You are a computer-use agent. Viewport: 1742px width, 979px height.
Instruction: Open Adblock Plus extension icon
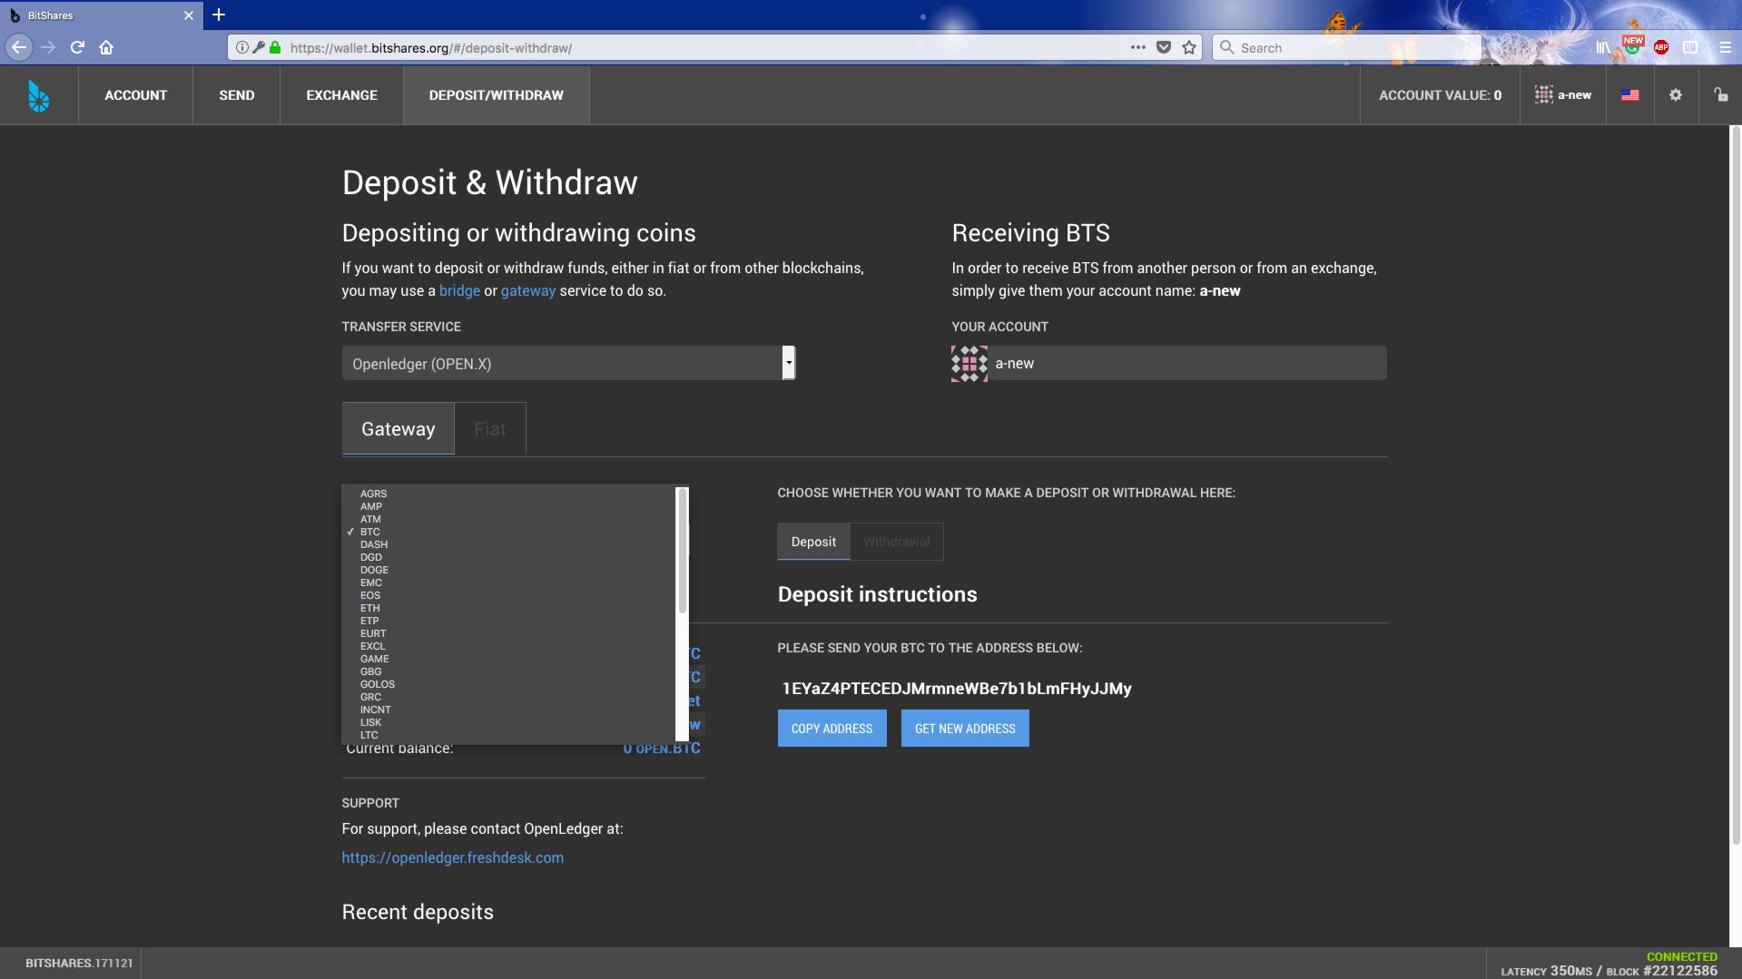pos(1661,47)
